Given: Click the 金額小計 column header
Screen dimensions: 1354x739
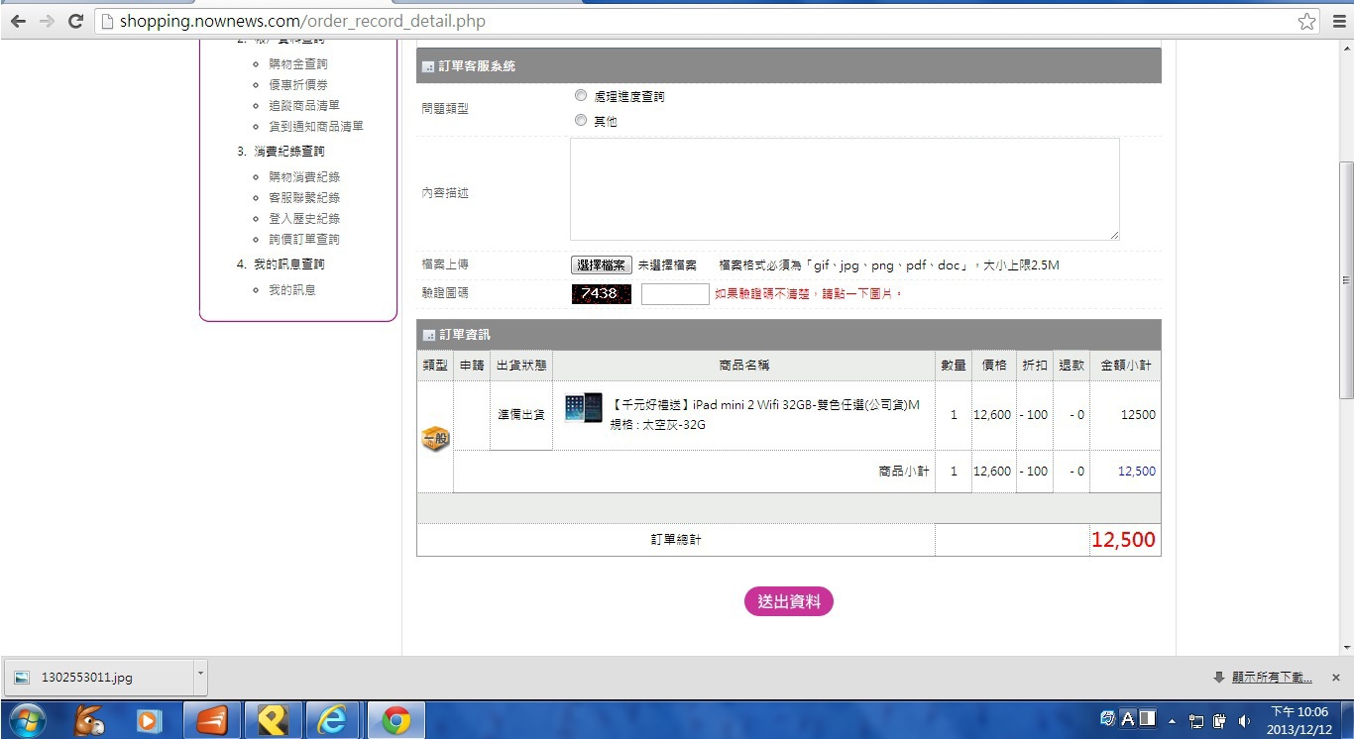Looking at the screenshot, I should [1125, 365].
